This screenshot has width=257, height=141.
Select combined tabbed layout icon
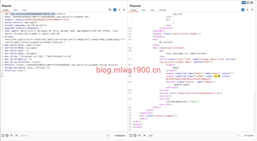point(251,3)
